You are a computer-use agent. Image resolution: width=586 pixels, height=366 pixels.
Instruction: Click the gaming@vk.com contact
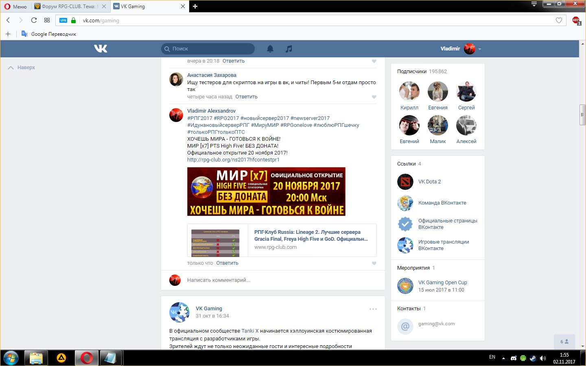click(x=437, y=324)
